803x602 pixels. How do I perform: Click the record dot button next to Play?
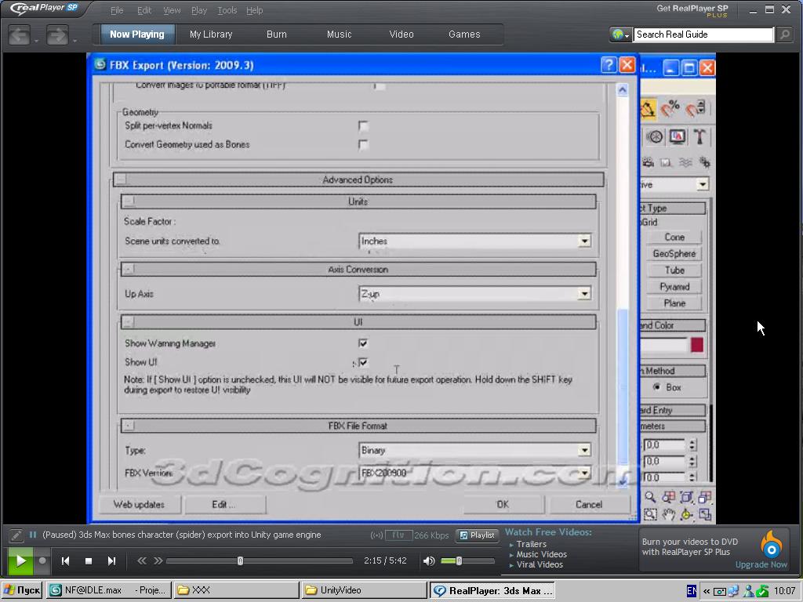click(42, 560)
